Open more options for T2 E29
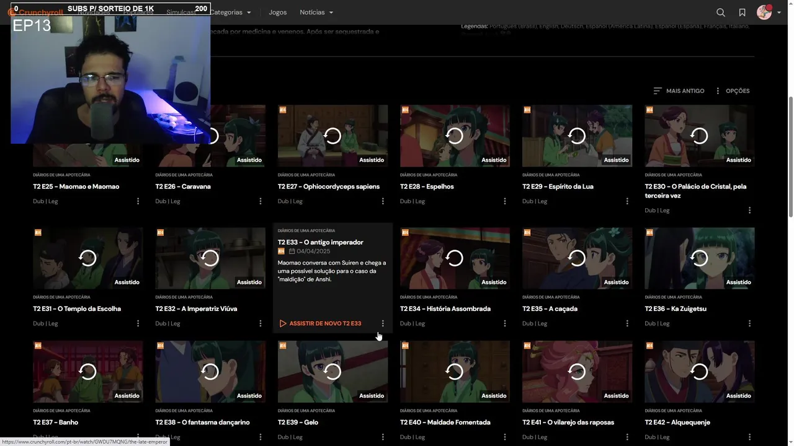The height and width of the screenshot is (446, 794). [627, 201]
